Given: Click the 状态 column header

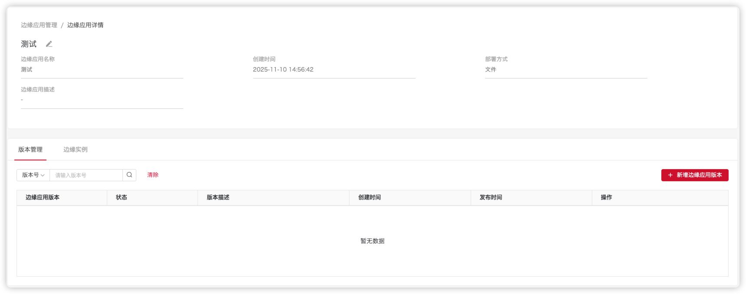Looking at the screenshot, I should 122,197.
